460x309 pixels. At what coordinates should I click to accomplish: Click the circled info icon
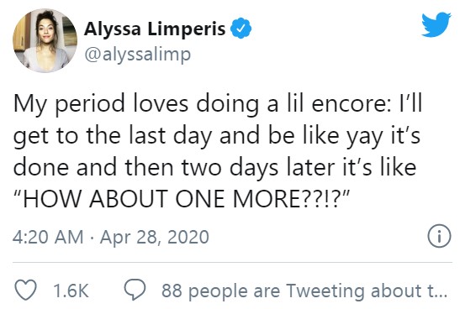pos(439,236)
